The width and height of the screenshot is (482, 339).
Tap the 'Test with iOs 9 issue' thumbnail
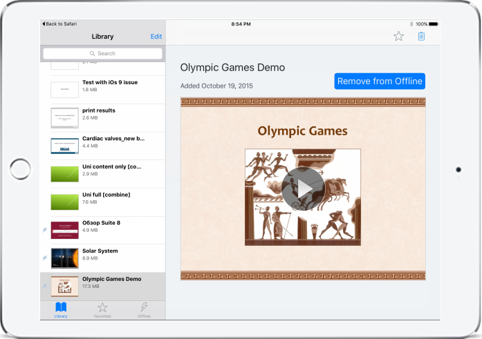click(x=64, y=90)
